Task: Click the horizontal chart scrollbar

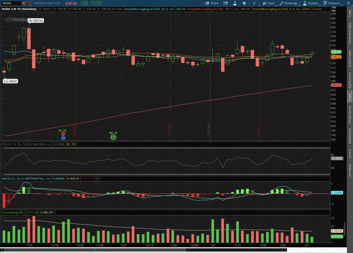Action: coord(143,249)
